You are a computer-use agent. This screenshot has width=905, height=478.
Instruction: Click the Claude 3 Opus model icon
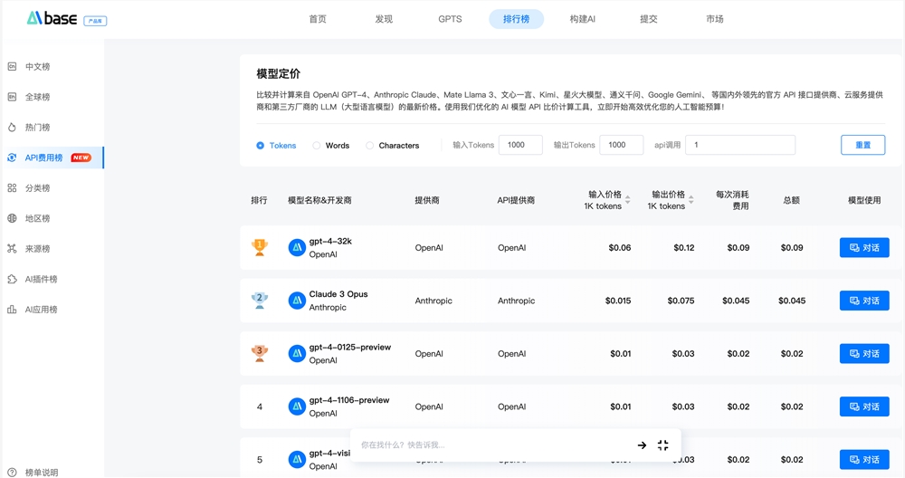[x=296, y=301]
